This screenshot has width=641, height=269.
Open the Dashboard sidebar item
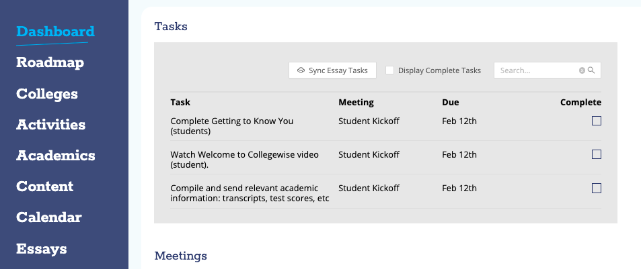[55, 32]
